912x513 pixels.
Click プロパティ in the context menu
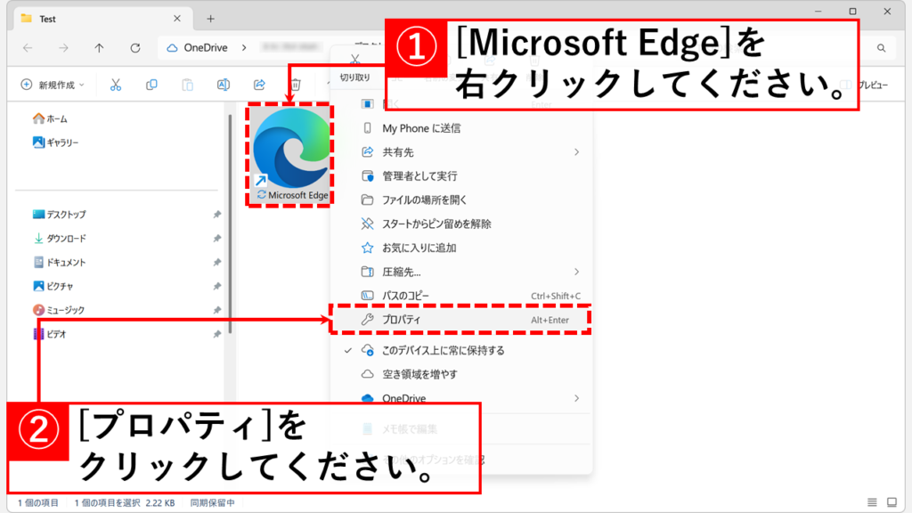pos(462,320)
